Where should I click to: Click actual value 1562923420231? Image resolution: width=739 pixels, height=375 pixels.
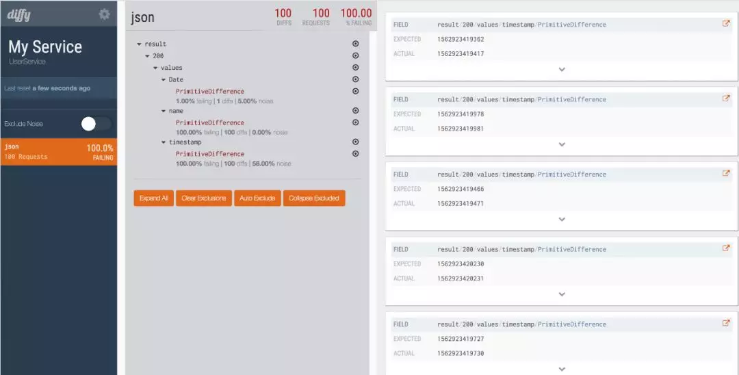tap(461, 279)
